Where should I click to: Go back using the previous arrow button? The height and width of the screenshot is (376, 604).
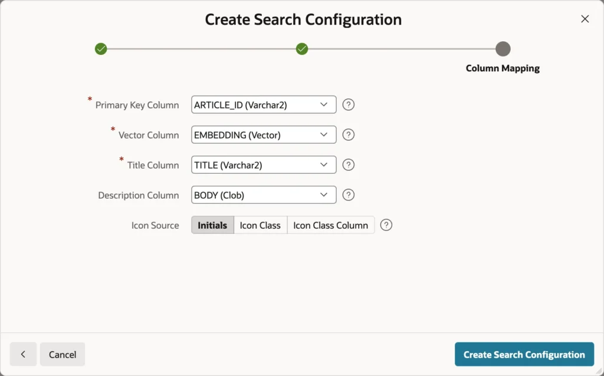pos(23,354)
